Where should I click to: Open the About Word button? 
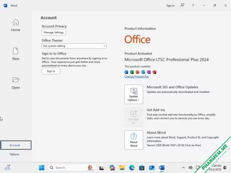click(x=134, y=140)
